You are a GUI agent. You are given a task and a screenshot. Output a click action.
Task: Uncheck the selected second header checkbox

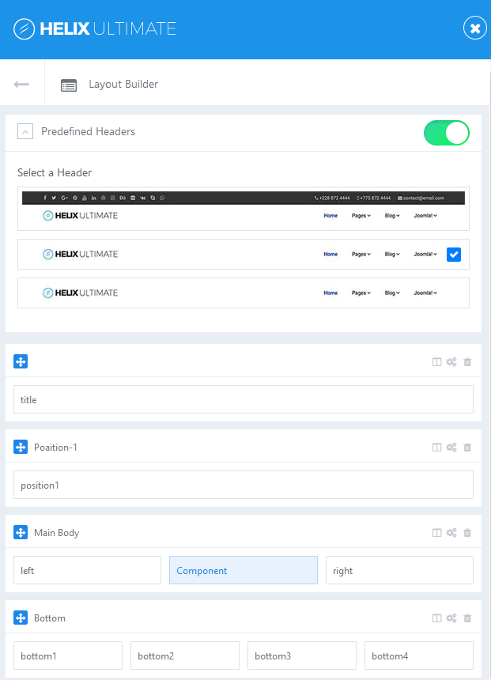coord(454,254)
